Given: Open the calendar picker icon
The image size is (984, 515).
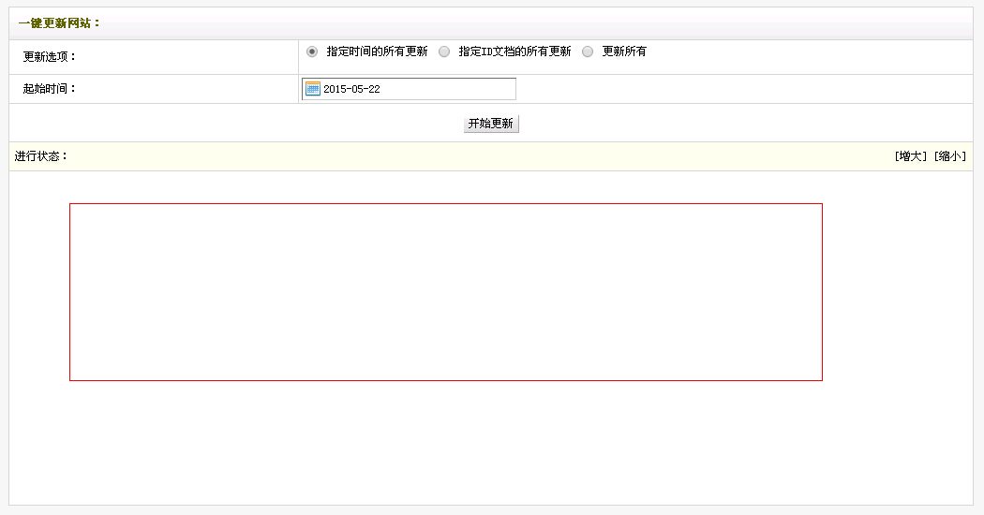Looking at the screenshot, I should pyautogui.click(x=313, y=89).
